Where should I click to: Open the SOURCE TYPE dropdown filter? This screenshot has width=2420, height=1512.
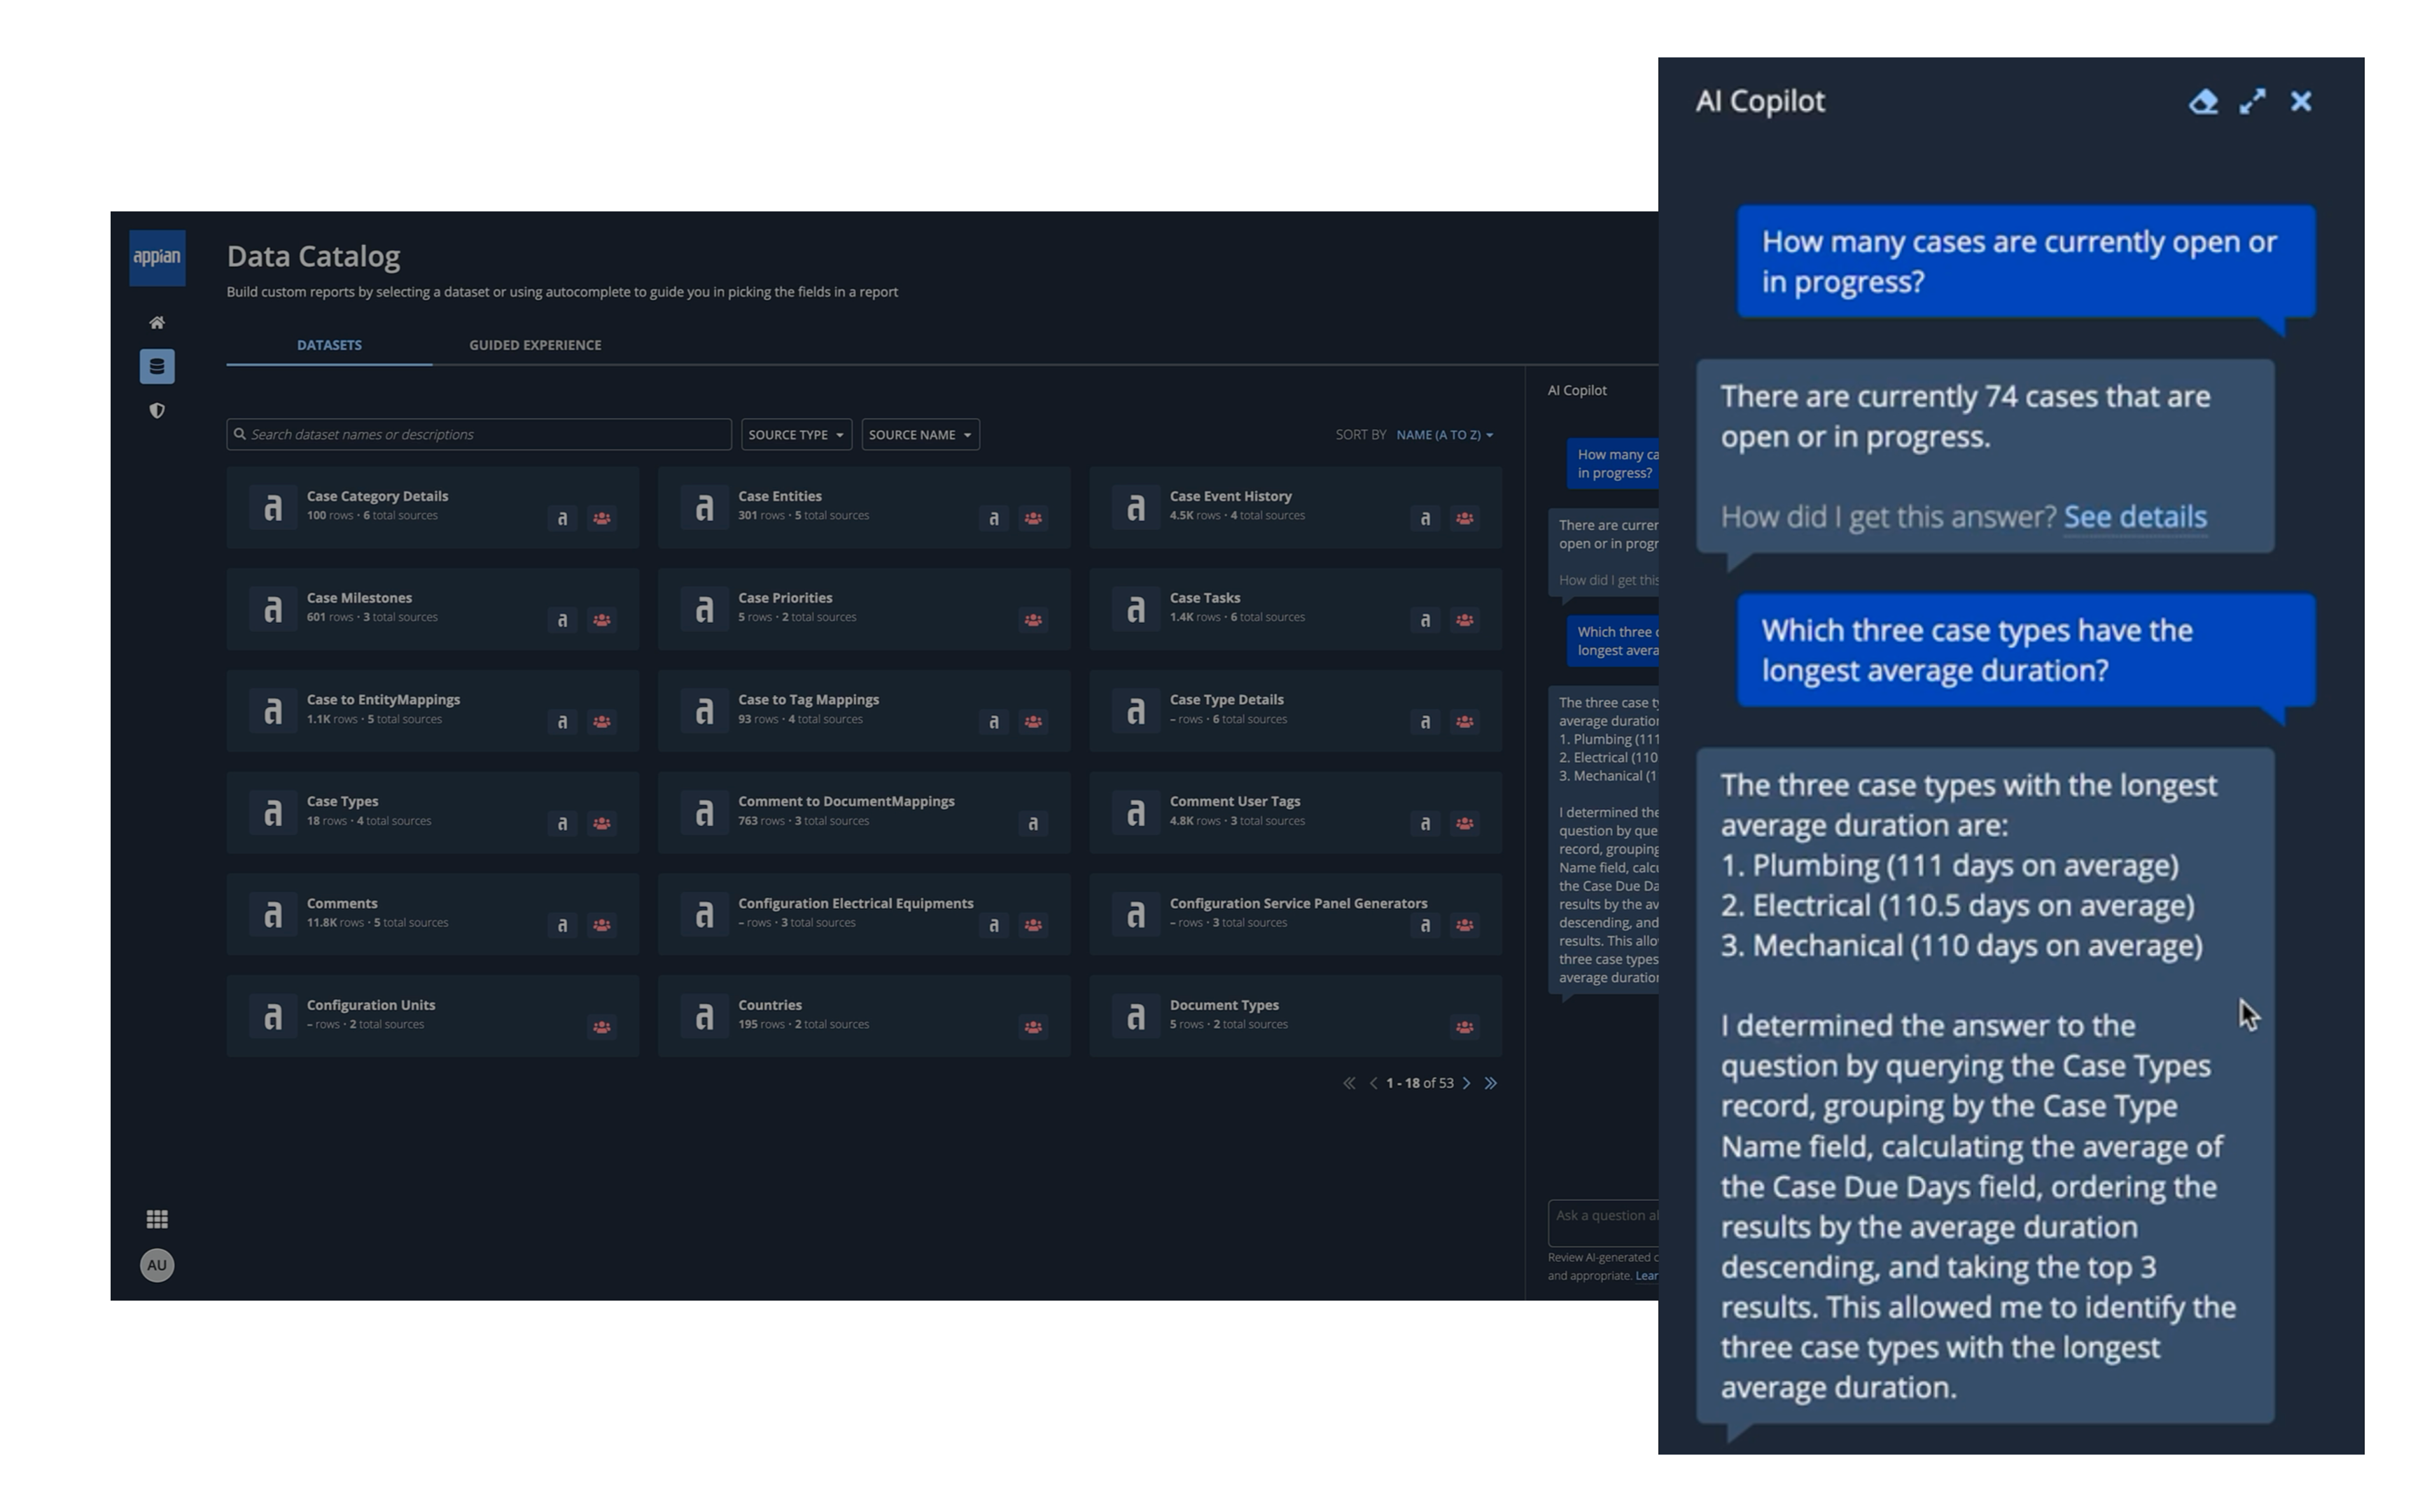(794, 434)
